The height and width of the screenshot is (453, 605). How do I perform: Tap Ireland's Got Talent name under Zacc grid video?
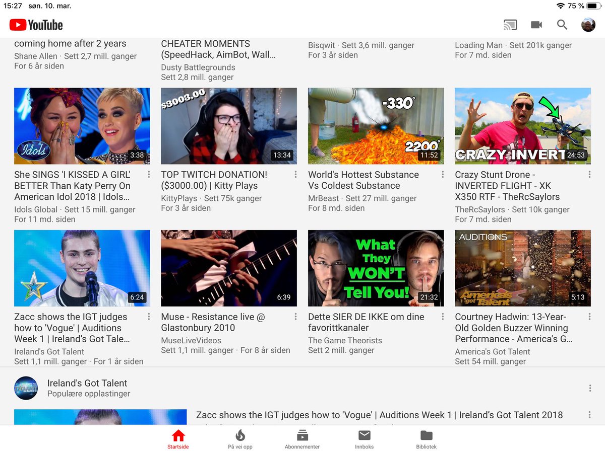coord(49,351)
